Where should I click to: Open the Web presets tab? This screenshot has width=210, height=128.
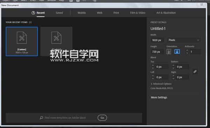coord(99,13)
